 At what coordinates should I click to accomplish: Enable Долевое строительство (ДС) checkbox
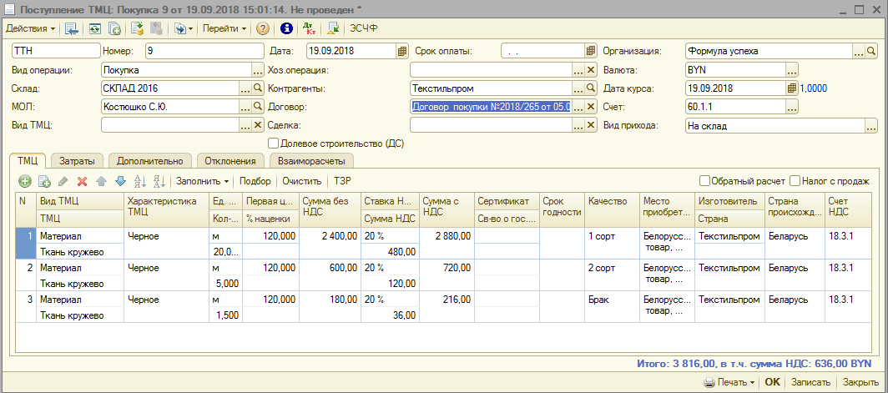click(273, 144)
